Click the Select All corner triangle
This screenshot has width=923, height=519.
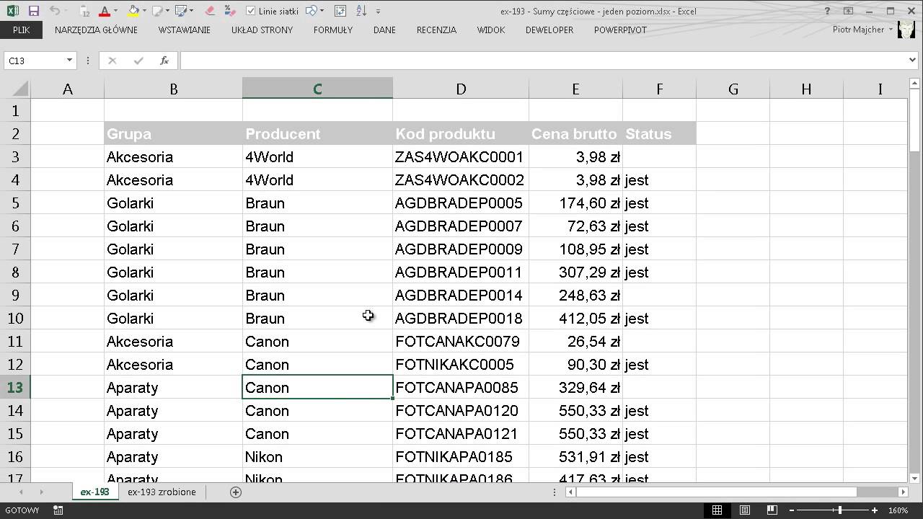pyautogui.click(x=19, y=89)
